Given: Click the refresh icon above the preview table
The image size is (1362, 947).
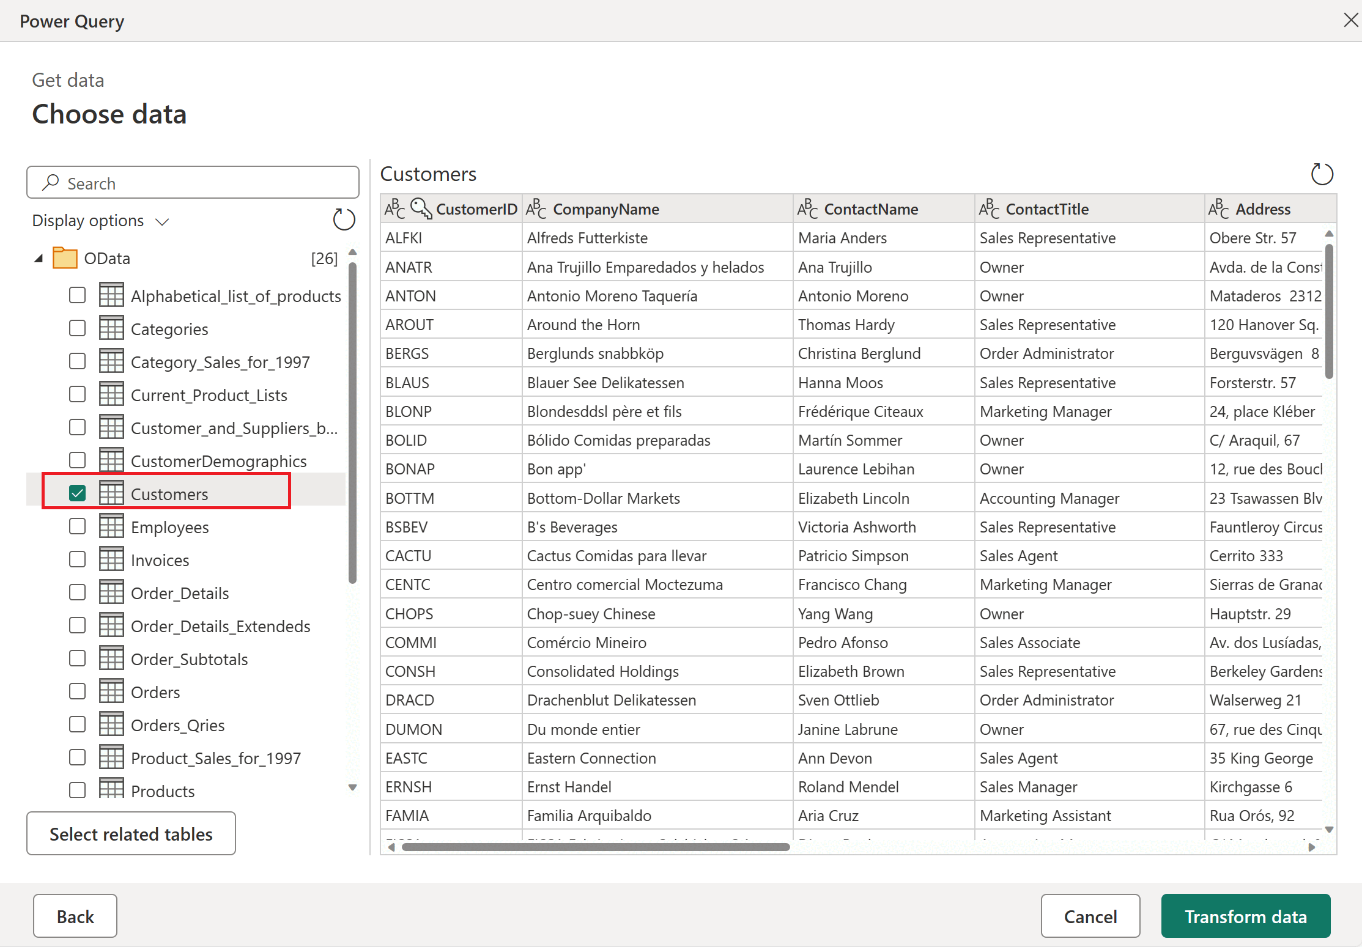Looking at the screenshot, I should (x=1322, y=174).
